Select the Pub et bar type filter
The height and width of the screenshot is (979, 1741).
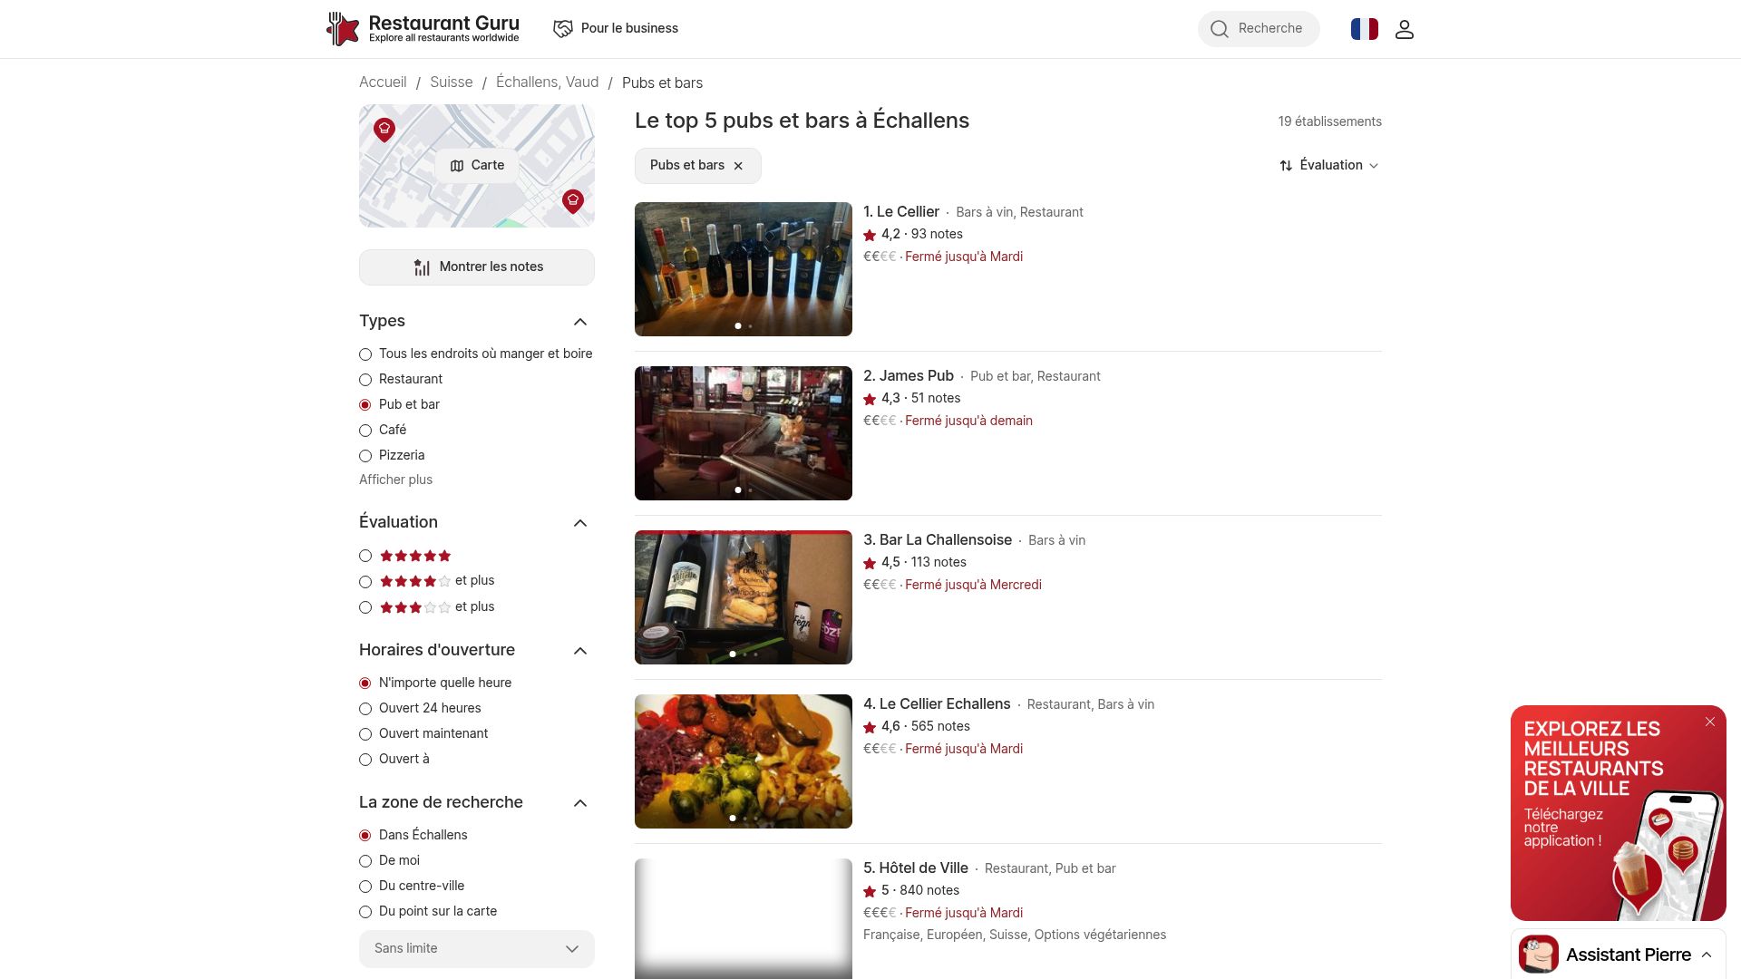(x=365, y=404)
